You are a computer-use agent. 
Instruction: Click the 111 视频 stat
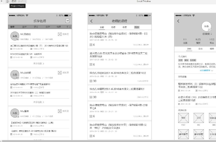click(185, 41)
